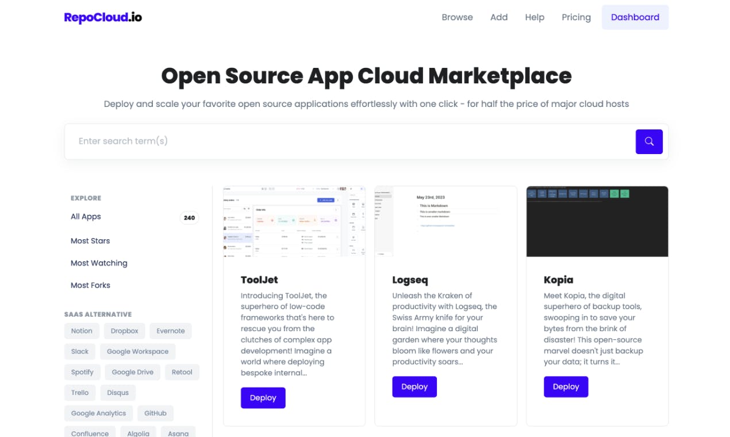Image resolution: width=730 pixels, height=437 pixels.
Task: Filter by Google Workspace tag
Action: (138, 352)
